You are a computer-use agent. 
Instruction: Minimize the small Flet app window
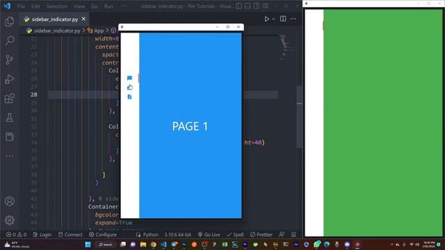(x=217, y=26)
